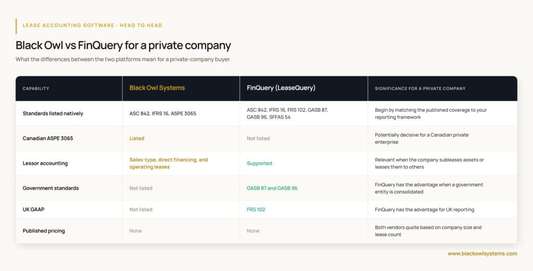Viewport: 533px width, 271px height.
Task: Click 'Both vendors quote based on company size' text
Action: [428, 230]
